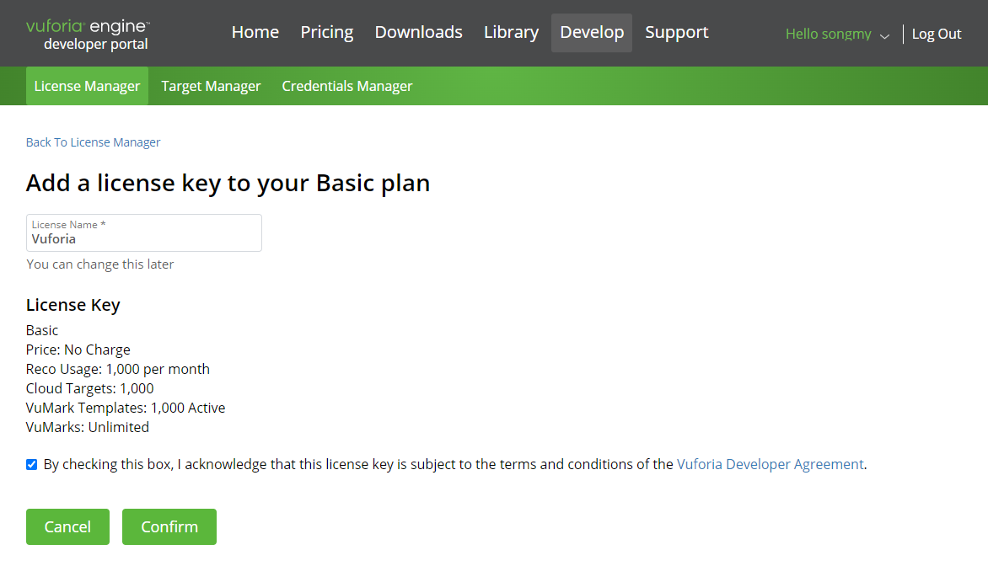This screenshot has width=988, height=566.
Task: Click the 'License Key' section heading
Action: (73, 305)
